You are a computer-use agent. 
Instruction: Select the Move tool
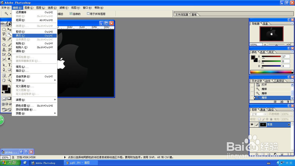pos(9,30)
